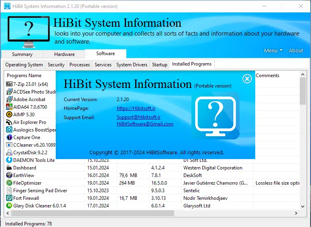Image resolution: width=311 pixels, height=227 pixels.
Task: Sort by Comments column header
Action: [267, 76]
